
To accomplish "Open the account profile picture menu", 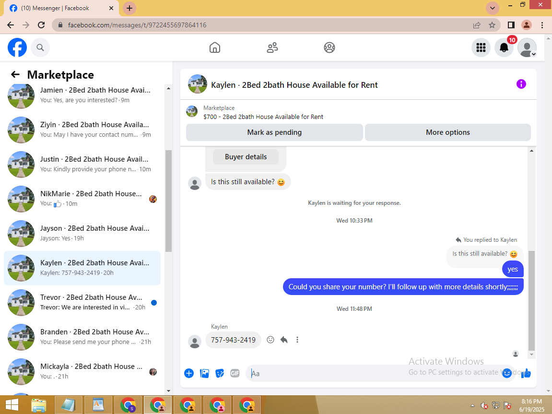I will click(x=527, y=47).
